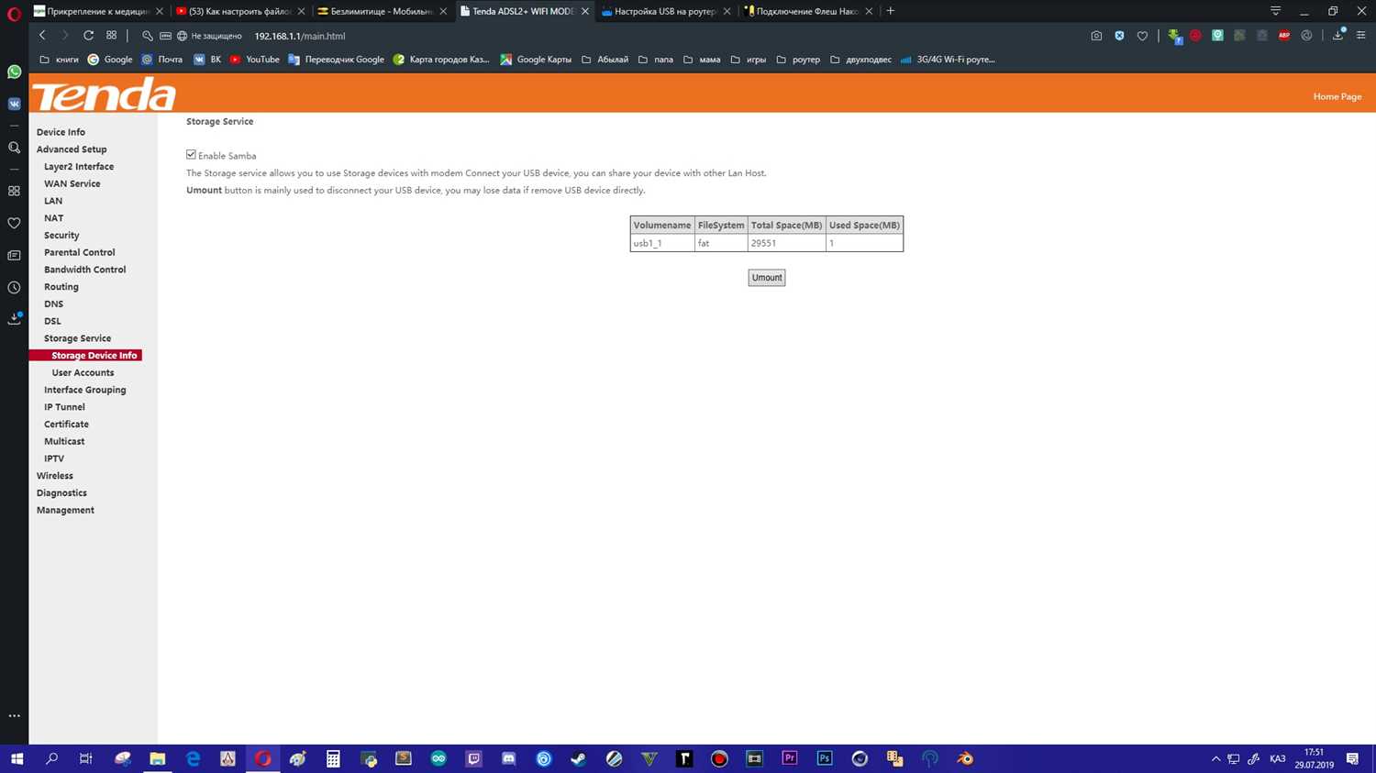This screenshot has height=773, width=1376.
Task: Open Speed Dial from the Opera sidebar
Action: 14,191
